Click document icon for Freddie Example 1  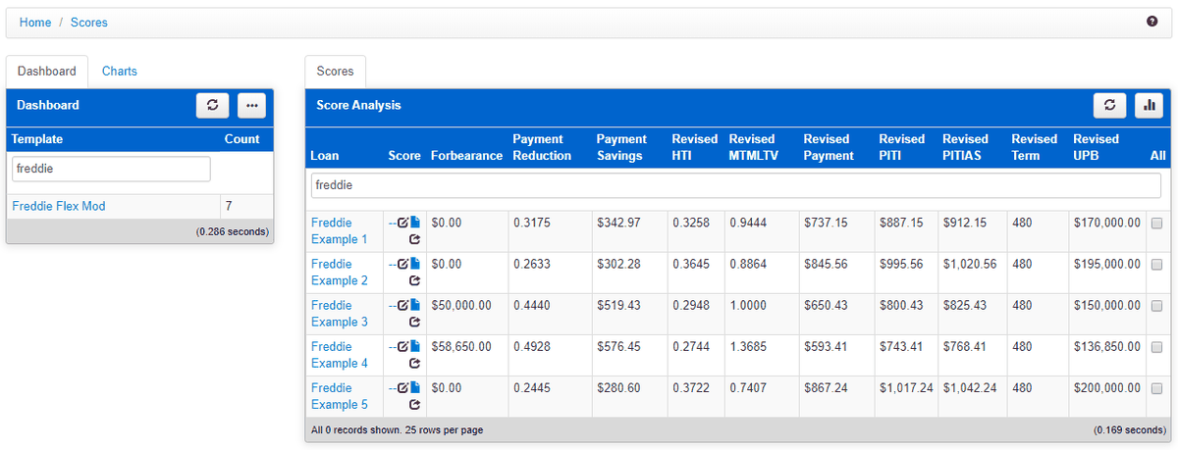415,223
